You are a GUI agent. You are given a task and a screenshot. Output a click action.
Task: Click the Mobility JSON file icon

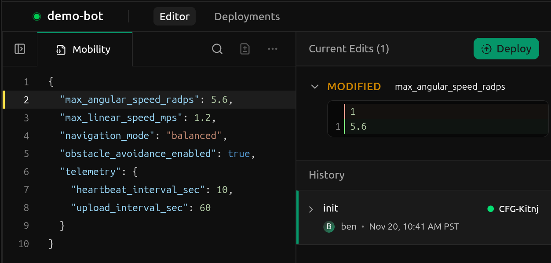pyautogui.click(x=61, y=50)
